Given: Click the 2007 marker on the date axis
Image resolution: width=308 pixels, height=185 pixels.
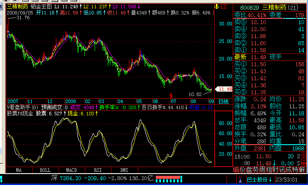Looking at the screenshot, I should click(x=13, y=101).
